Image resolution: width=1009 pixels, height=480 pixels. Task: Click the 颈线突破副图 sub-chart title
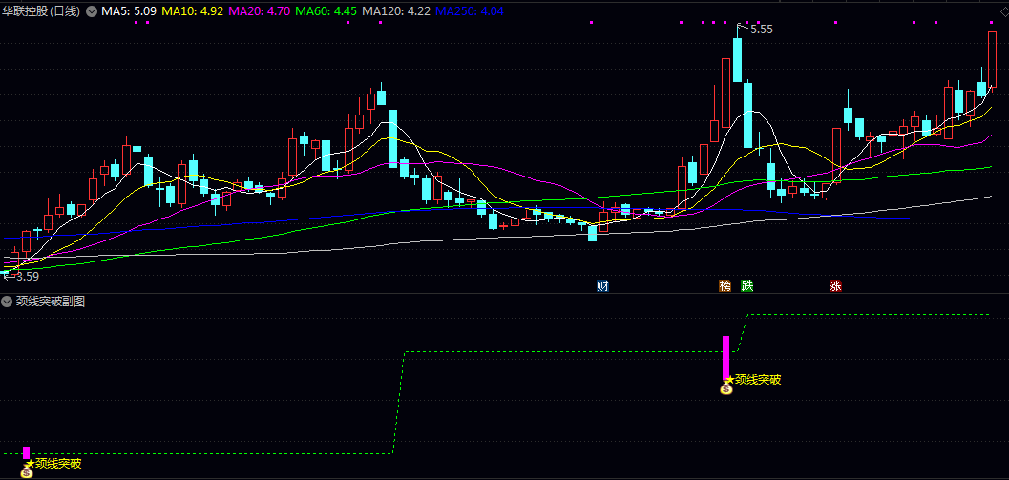click(x=51, y=302)
